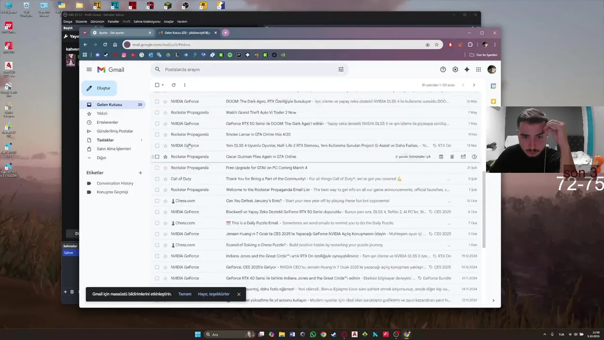Open Sahne Koleksiyonu menu in OBS window
Screen dimensions: 604x340
coord(147,22)
